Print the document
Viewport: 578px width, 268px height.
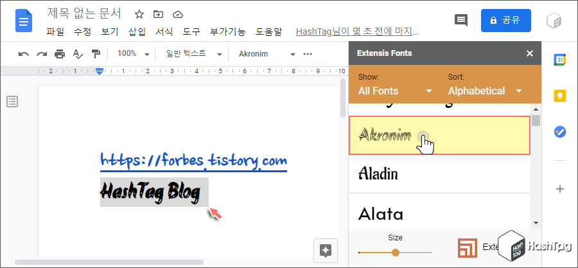coord(59,54)
